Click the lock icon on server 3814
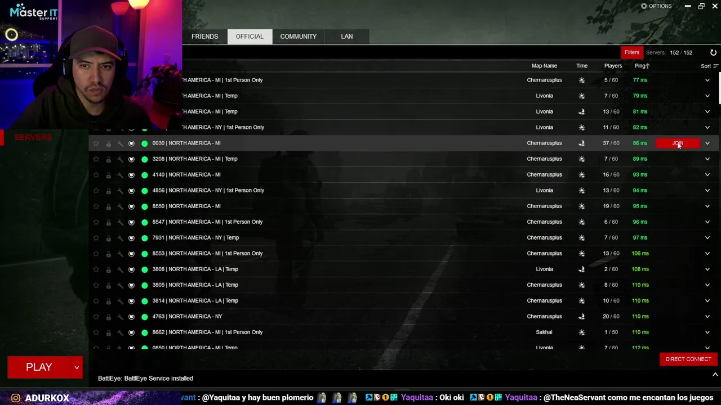Image resolution: width=721 pixels, height=405 pixels. coord(109,301)
